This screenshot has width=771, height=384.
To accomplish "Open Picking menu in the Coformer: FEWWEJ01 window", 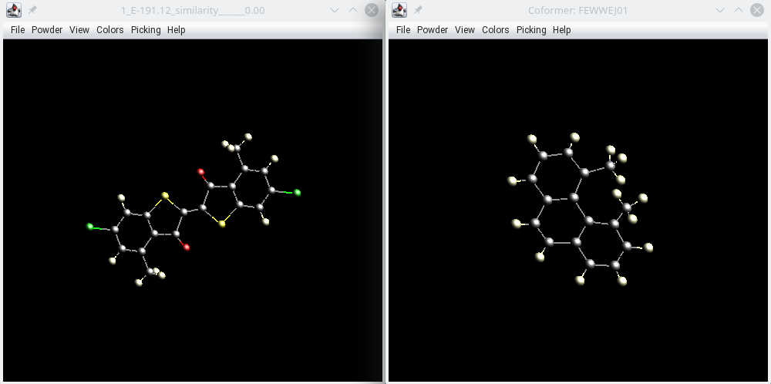I will click(531, 30).
